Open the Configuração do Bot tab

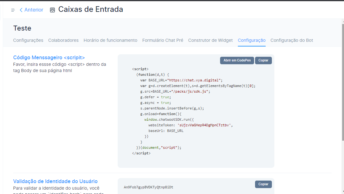pos(292,40)
